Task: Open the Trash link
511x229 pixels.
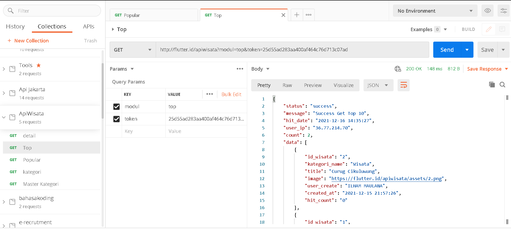Action: click(x=90, y=41)
